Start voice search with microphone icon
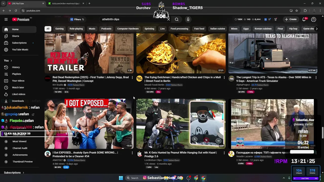This screenshot has height=182, width=324. pos(188,19)
